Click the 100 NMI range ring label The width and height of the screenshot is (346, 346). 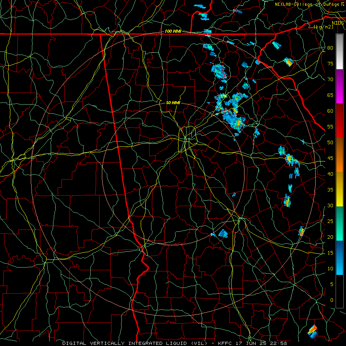tap(173, 32)
